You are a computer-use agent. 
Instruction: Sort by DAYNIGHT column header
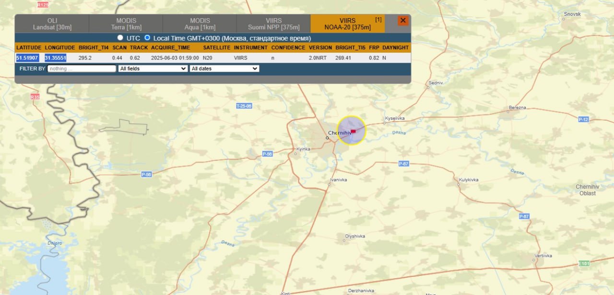(396, 48)
